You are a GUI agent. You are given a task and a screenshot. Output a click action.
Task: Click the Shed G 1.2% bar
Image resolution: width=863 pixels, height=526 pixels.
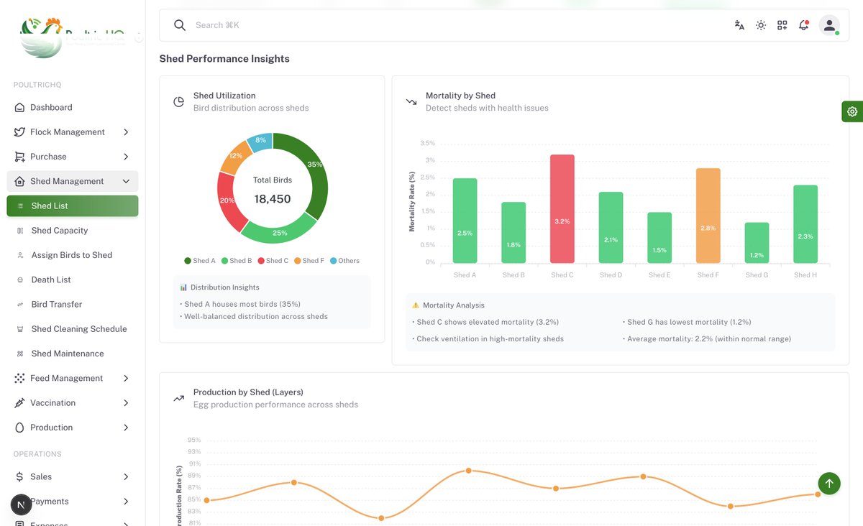(x=757, y=242)
